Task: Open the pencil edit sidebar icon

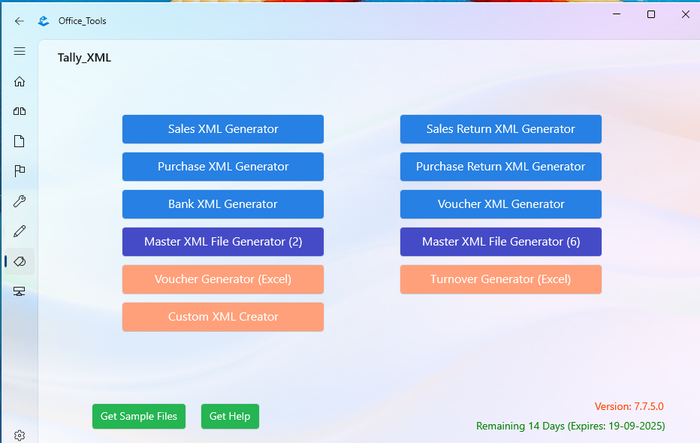Action: pyautogui.click(x=20, y=231)
